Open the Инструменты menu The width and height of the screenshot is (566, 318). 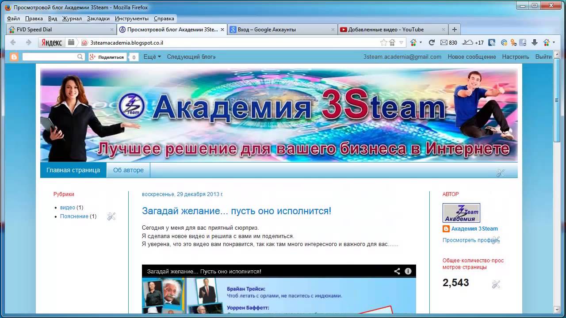[x=132, y=19]
